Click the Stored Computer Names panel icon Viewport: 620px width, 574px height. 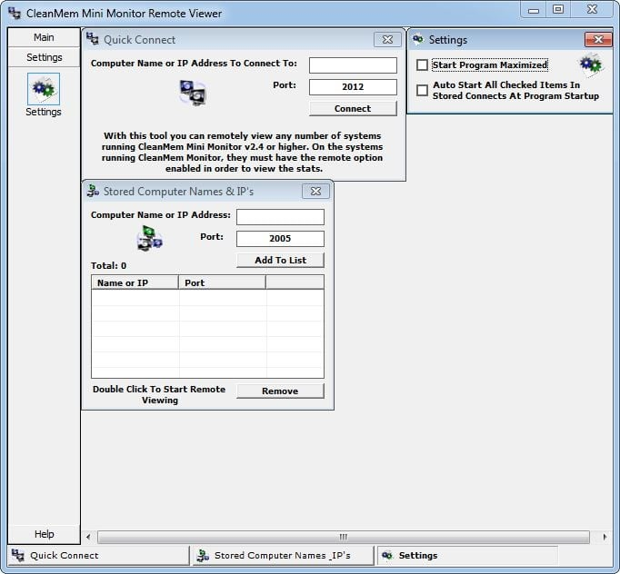point(149,238)
